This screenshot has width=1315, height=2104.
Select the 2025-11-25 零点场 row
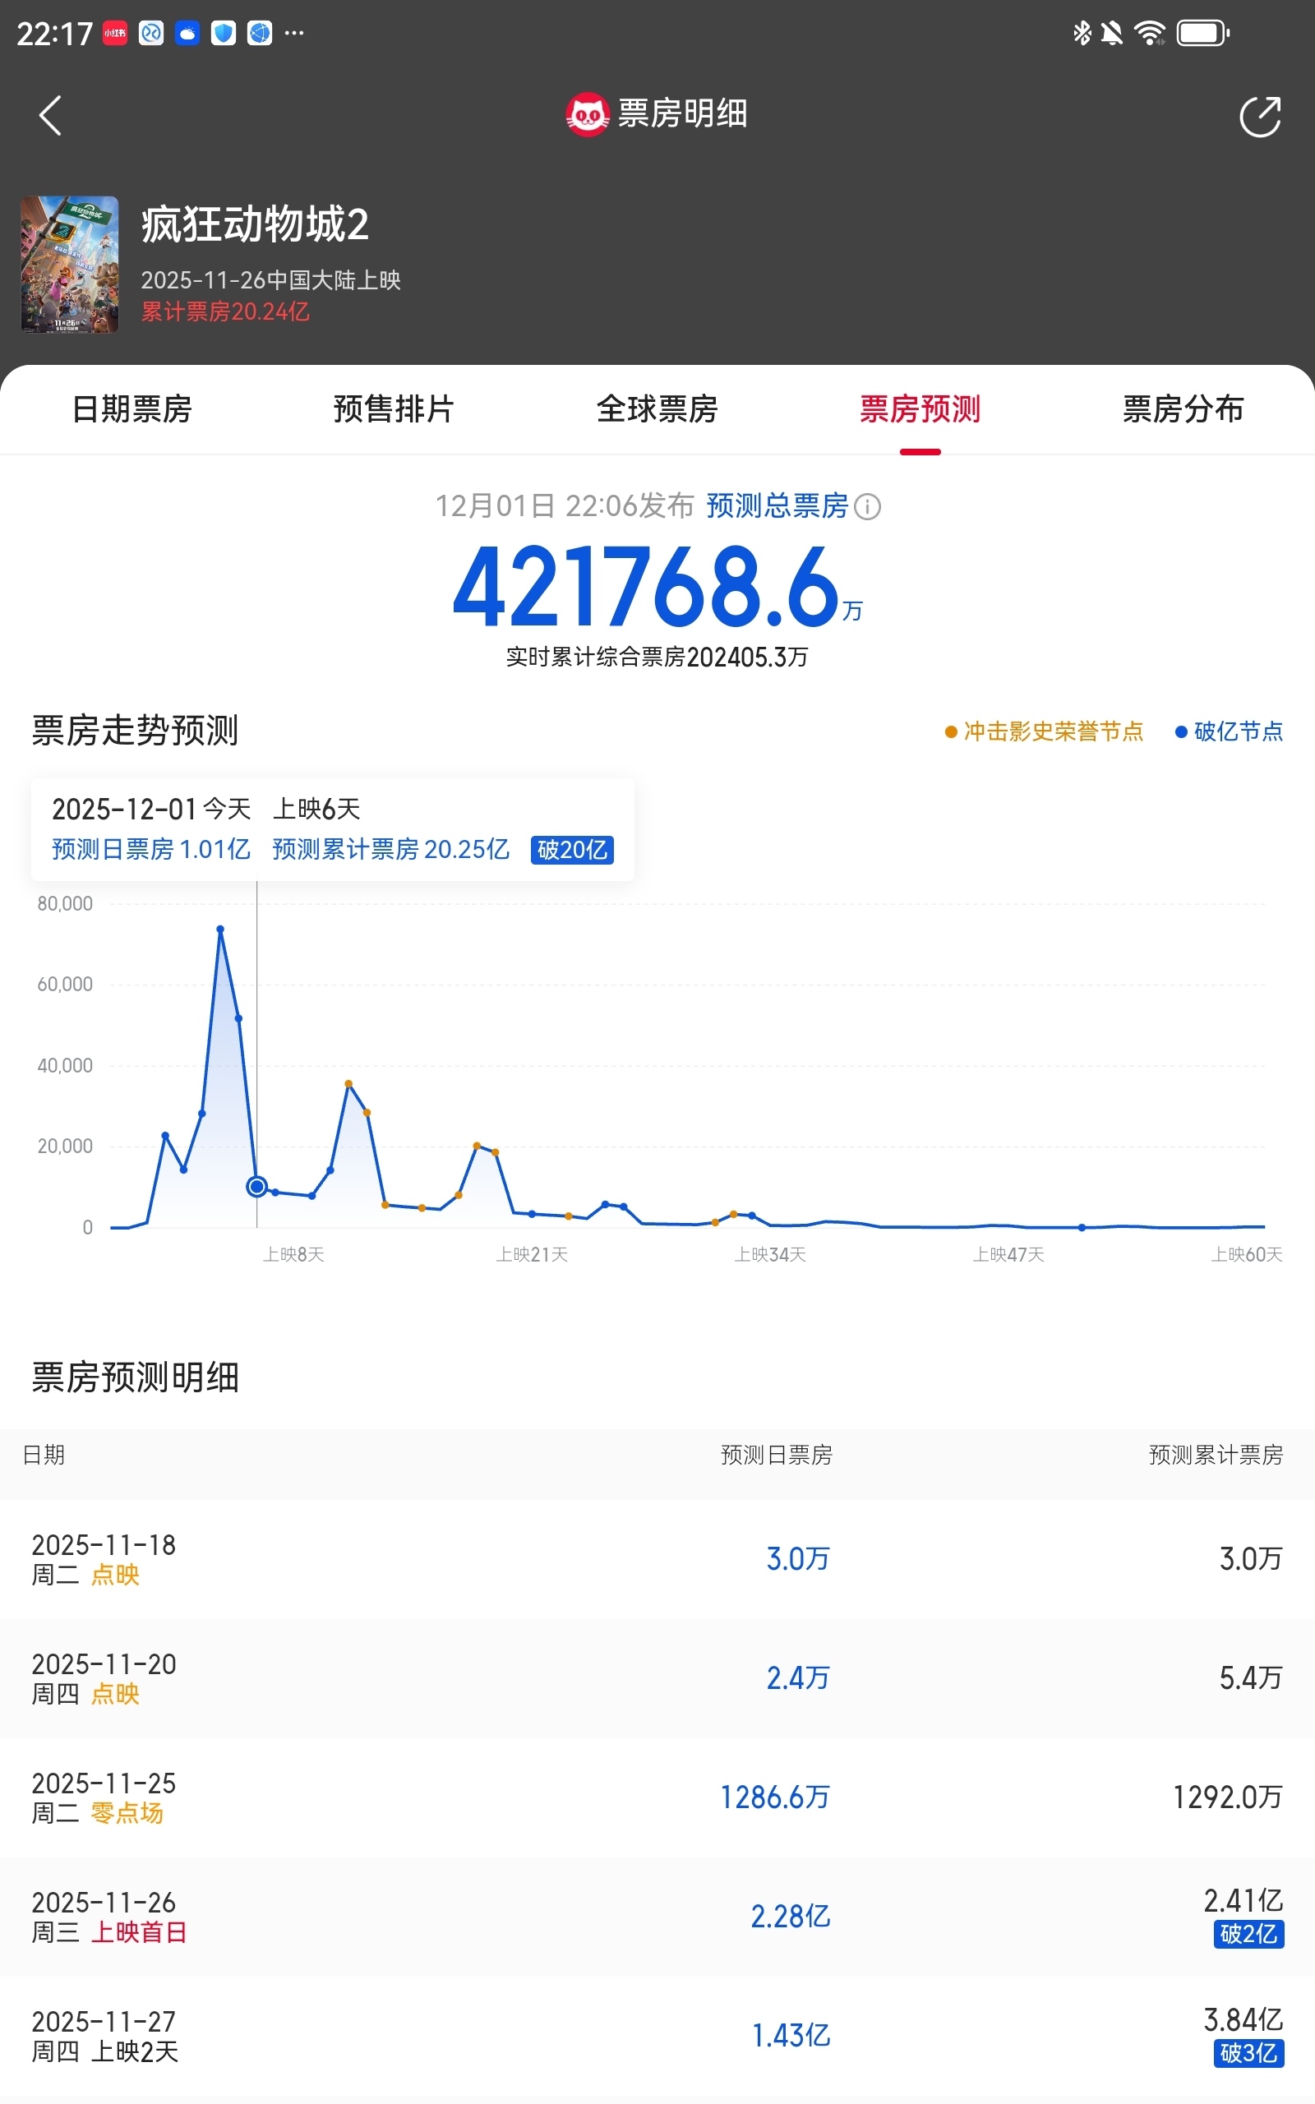coord(657,1797)
